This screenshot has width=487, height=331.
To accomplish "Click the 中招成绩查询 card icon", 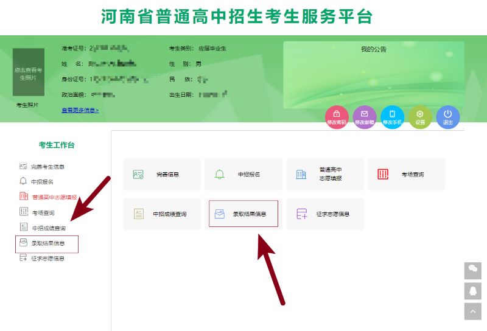I will (139, 214).
